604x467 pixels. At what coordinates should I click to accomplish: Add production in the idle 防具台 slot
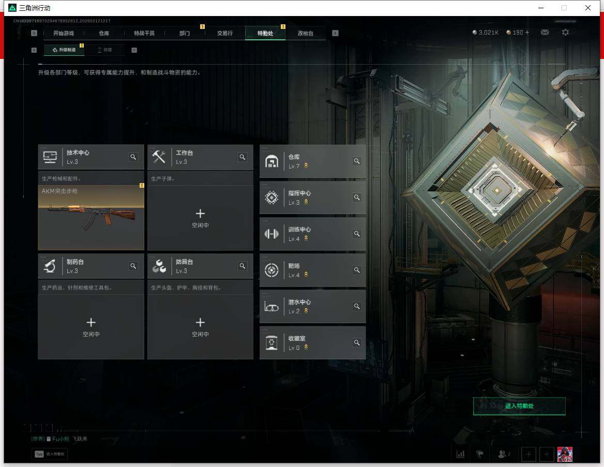coord(200,327)
